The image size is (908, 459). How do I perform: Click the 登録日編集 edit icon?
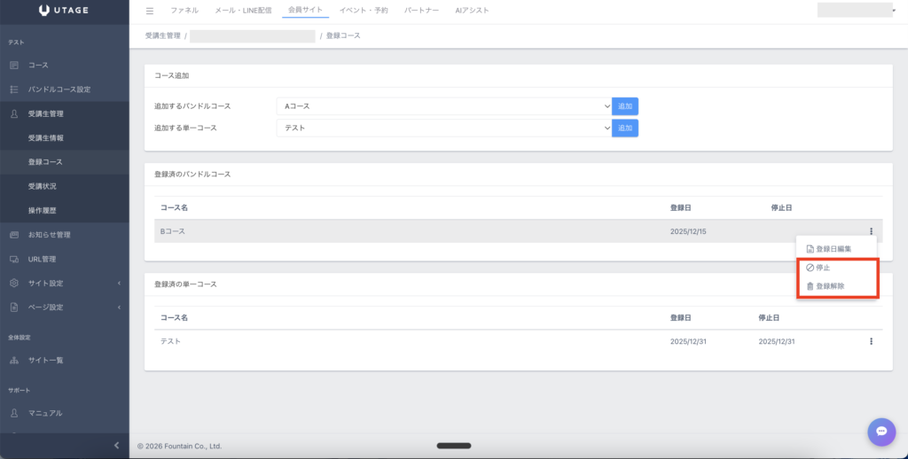pyautogui.click(x=810, y=249)
